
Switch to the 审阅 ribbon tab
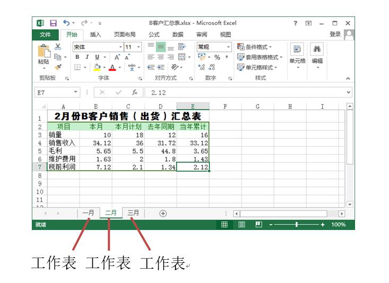(x=202, y=34)
